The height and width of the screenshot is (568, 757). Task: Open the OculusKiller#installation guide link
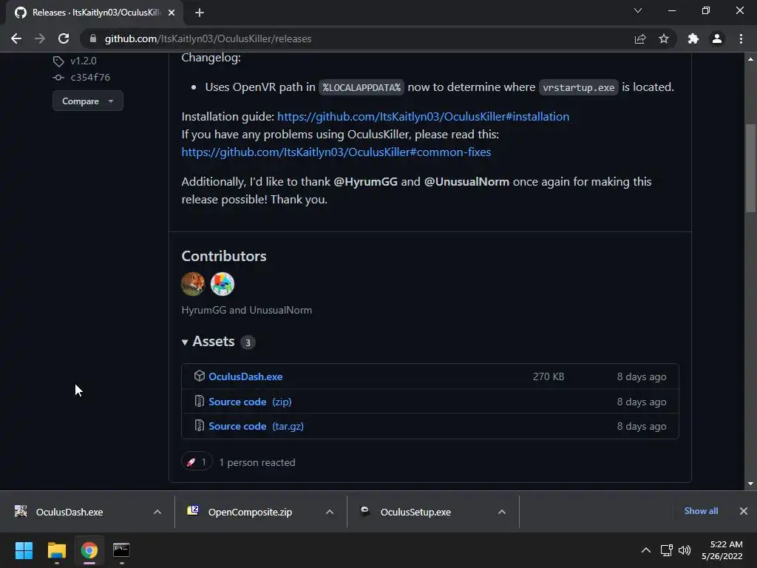point(423,116)
